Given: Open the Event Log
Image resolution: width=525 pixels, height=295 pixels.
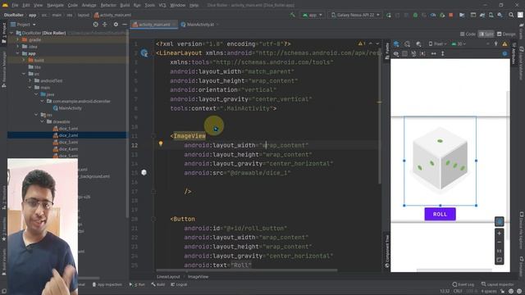Looking at the screenshot, I should coord(463,284).
